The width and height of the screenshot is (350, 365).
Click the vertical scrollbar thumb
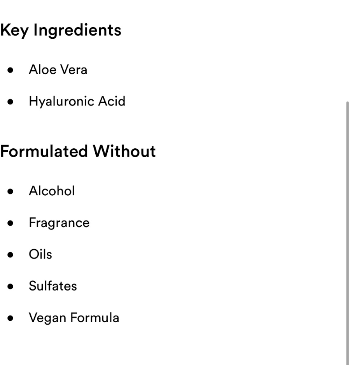coord(347,233)
